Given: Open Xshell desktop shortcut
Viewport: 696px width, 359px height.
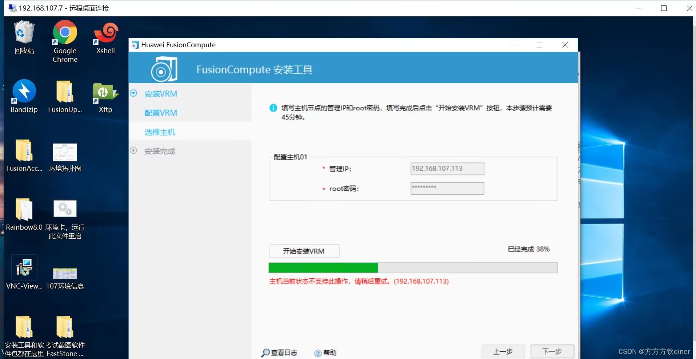Looking at the screenshot, I should click(x=105, y=38).
